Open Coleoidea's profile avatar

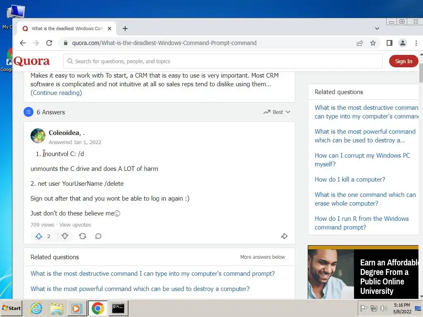(38, 135)
